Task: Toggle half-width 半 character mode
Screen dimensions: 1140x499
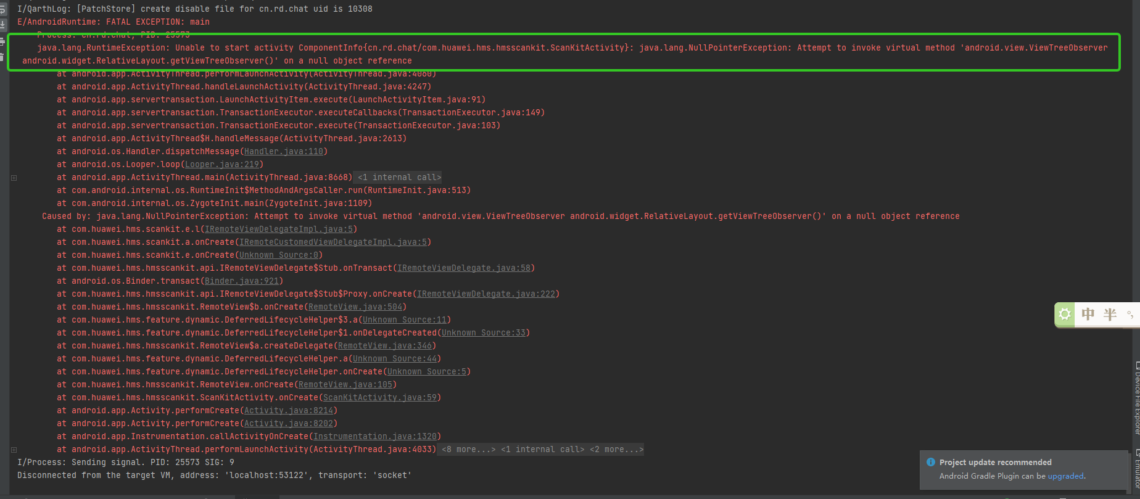Action: 1110,315
